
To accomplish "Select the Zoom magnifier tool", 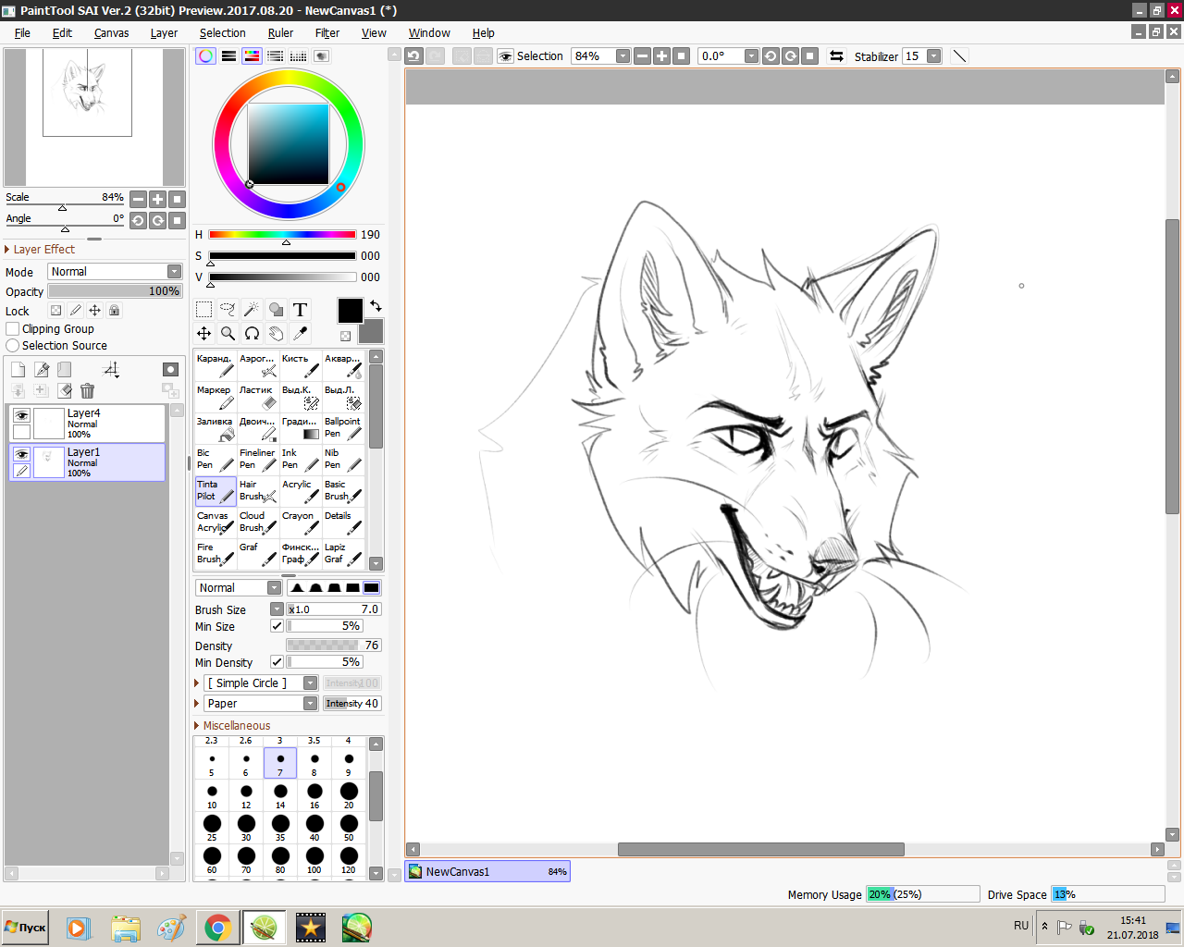I will point(228,334).
